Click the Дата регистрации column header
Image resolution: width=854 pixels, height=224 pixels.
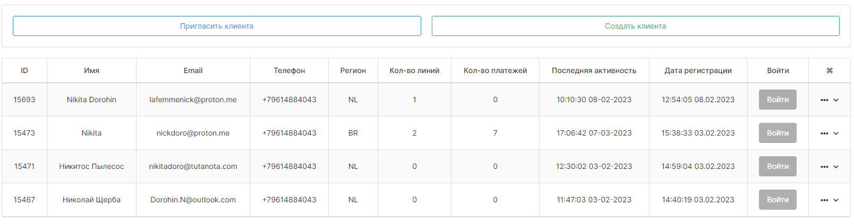(x=698, y=70)
